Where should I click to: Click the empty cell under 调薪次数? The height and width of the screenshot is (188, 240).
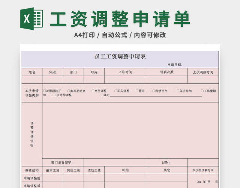[x=167, y=80]
